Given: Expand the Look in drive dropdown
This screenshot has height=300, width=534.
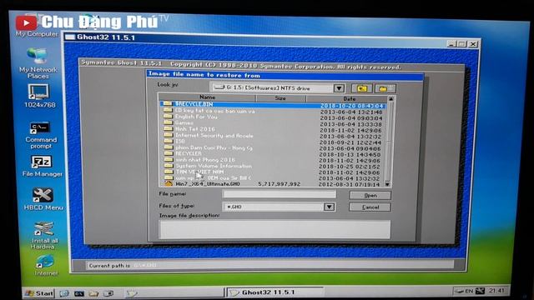Looking at the screenshot, I should tap(339, 88).
